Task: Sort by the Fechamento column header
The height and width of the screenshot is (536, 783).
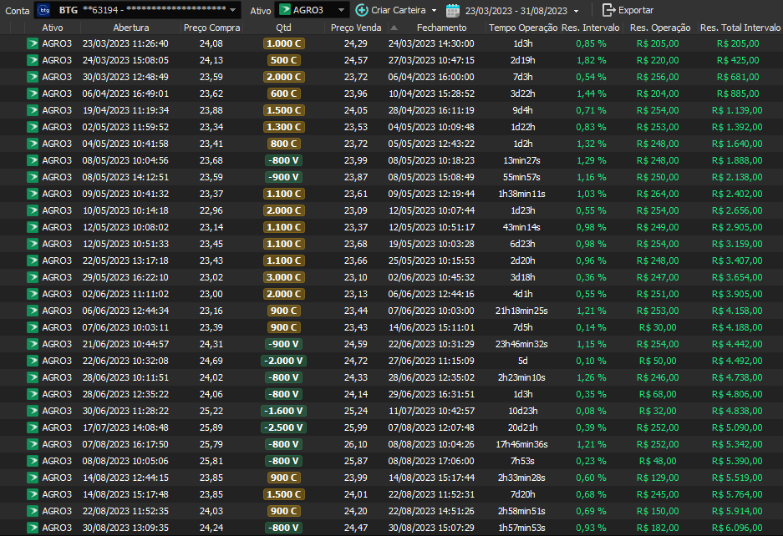Action: (441, 28)
